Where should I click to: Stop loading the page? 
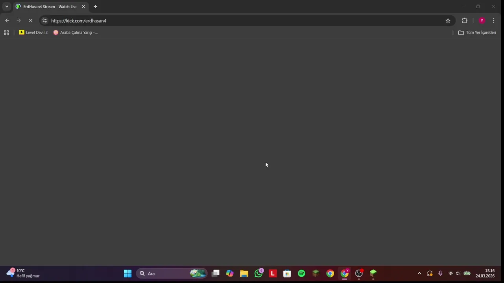pyautogui.click(x=30, y=20)
